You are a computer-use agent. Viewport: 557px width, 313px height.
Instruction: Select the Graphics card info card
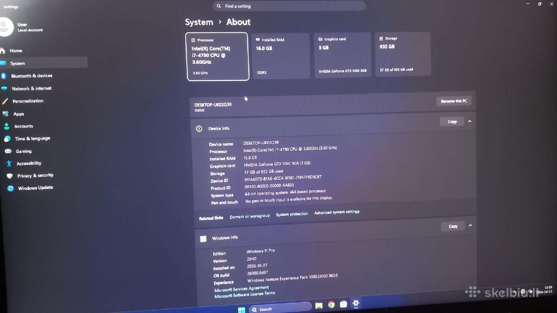[343, 54]
